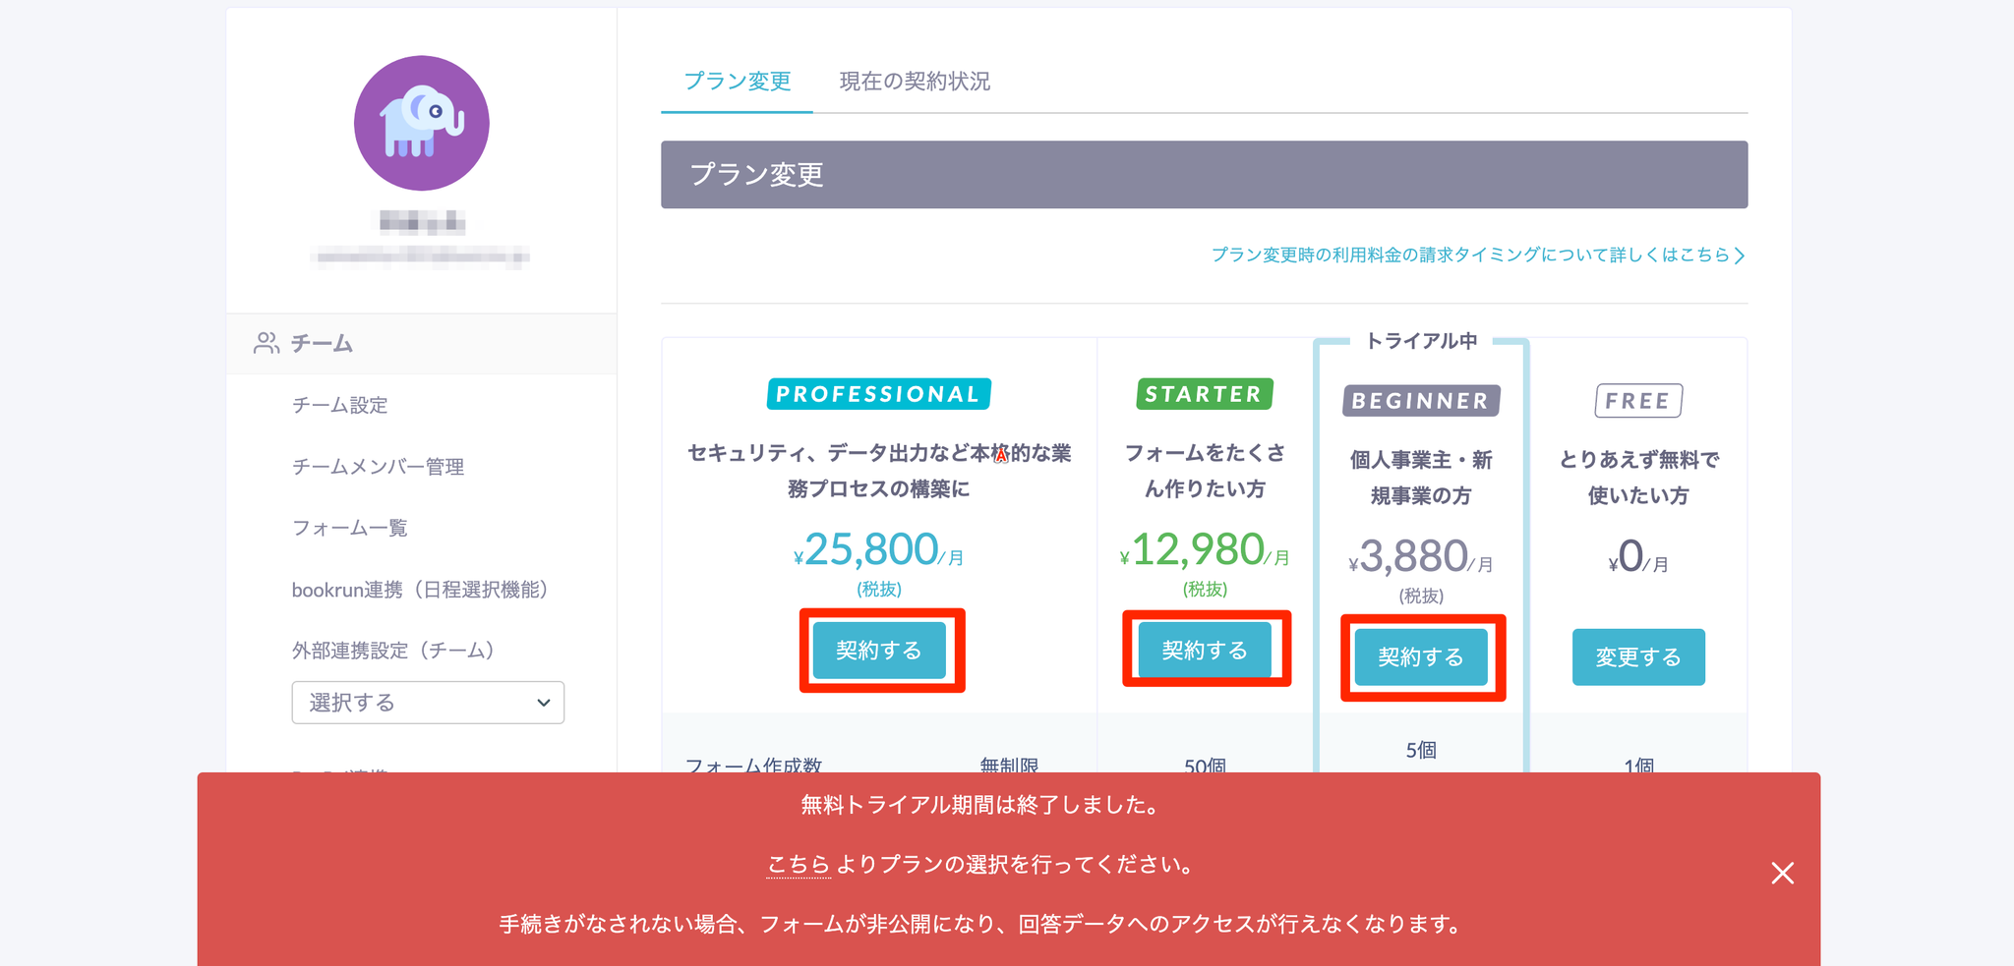Click the PROFESSIONAL plan badge
This screenshot has height=966, width=2014.
(x=878, y=394)
